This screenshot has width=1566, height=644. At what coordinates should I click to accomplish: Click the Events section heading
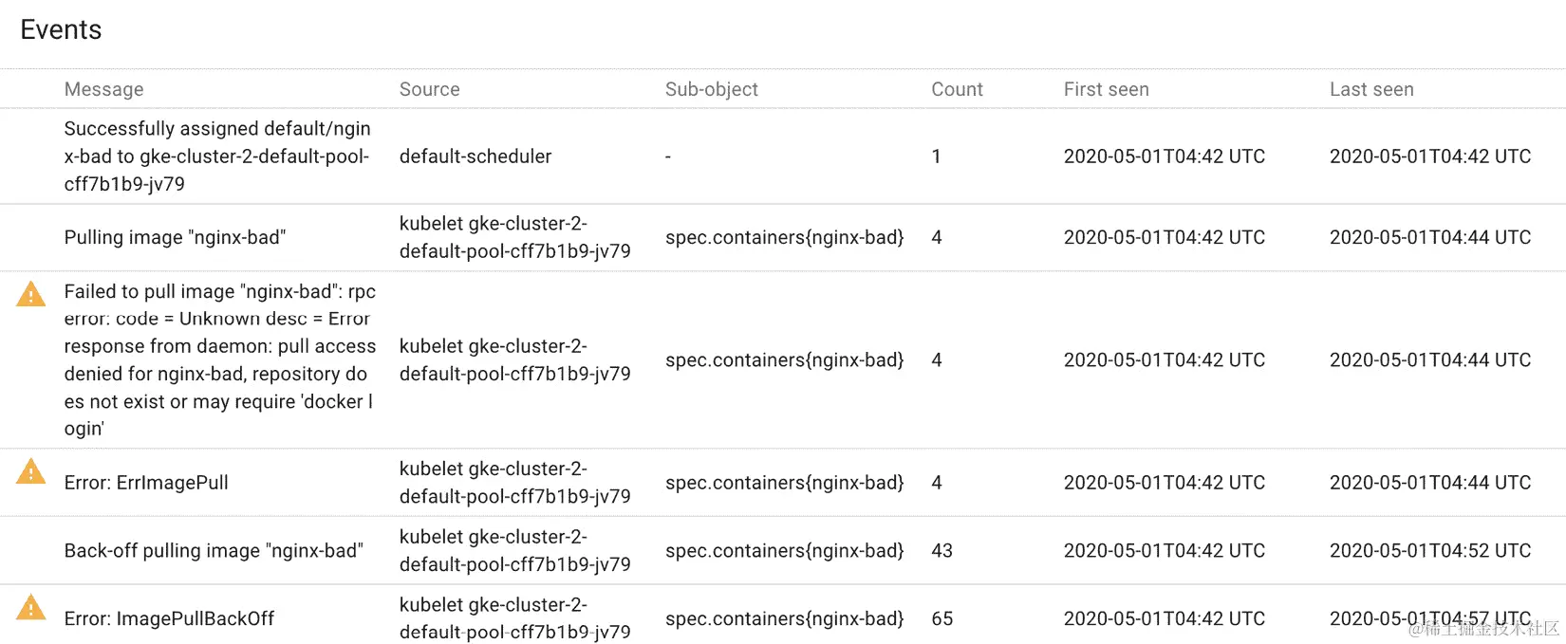(x=60, y=29)
